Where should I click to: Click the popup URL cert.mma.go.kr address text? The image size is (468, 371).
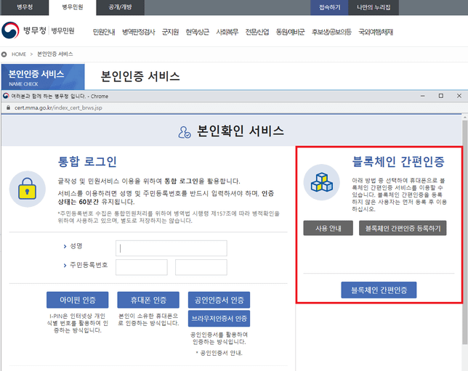(x=58, y=107)
